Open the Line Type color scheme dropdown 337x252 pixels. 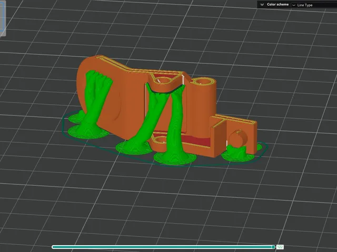pos(314,5)
